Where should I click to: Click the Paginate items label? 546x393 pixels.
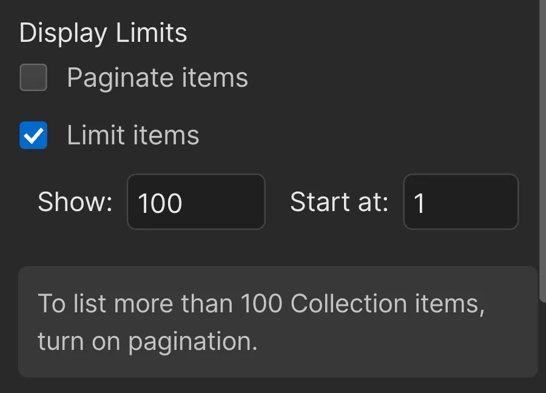click(x=158, y=77)
